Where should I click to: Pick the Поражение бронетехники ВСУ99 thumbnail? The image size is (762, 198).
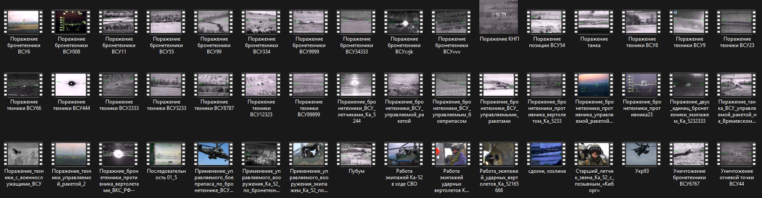(214, 22)
